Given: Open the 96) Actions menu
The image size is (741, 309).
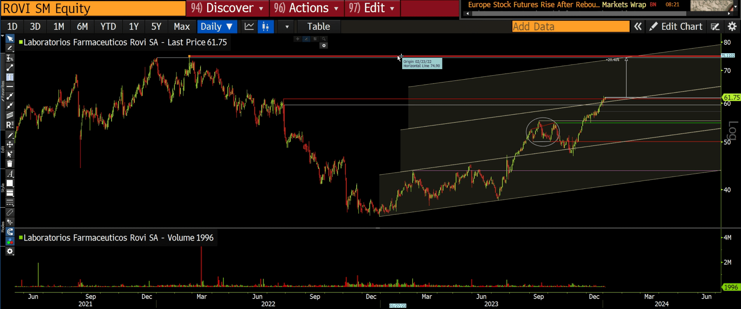Looking at the screenshot, I should tap(306, 8).
